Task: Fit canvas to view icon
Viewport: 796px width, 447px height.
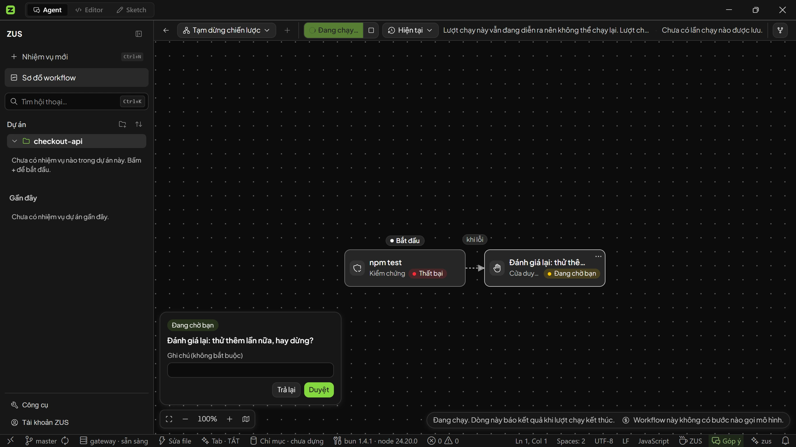Action: pos(169,419)
